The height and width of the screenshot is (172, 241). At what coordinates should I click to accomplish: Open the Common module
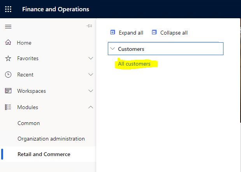[x=28, y=123]
